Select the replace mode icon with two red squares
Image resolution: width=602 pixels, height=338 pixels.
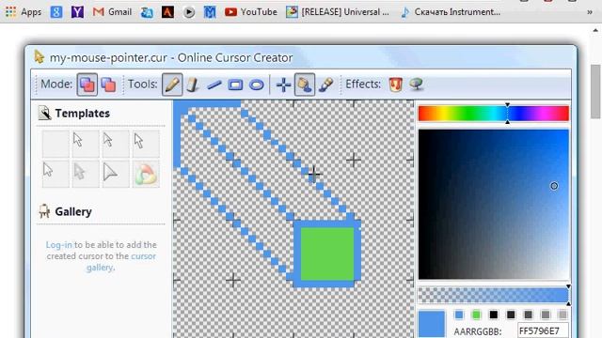pos(109,84)
